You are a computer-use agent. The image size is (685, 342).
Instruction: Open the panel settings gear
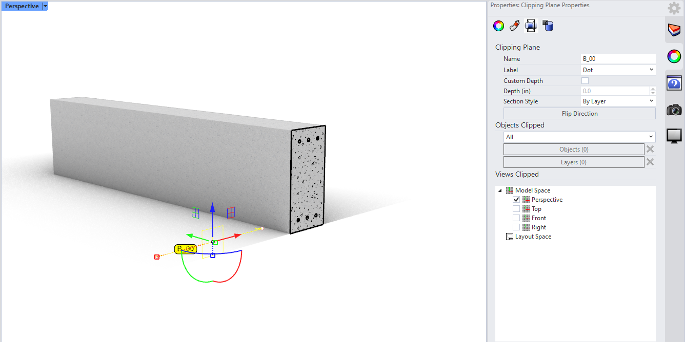click(x=674, y=8)
